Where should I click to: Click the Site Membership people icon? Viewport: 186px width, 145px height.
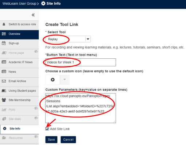coord(4,100)
